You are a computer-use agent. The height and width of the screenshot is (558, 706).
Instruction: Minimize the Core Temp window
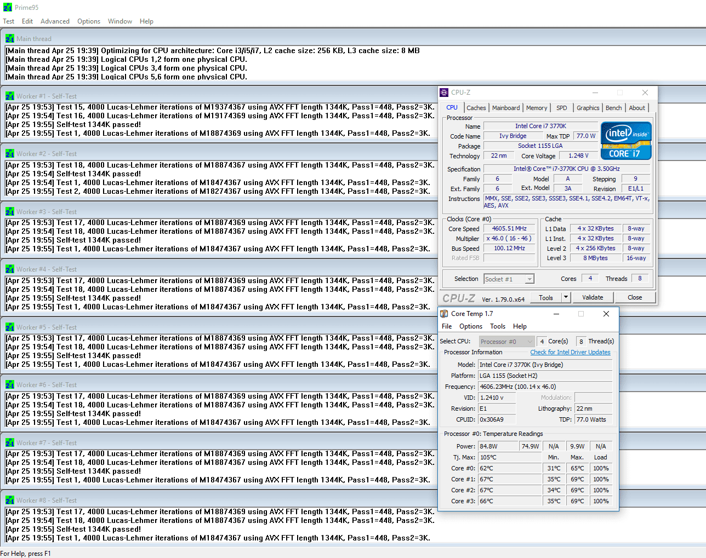point(556,314)
